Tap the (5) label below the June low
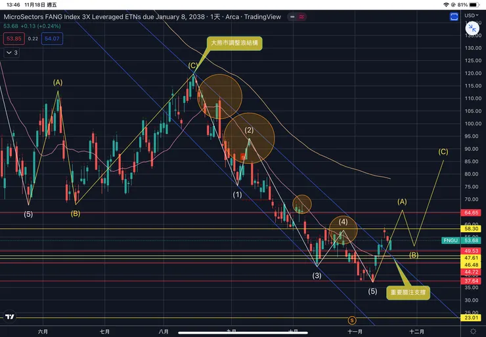Image resolution: width=486 pixels, height=337 pixels. (x=28, y=214)
